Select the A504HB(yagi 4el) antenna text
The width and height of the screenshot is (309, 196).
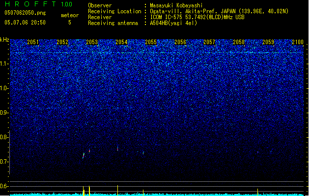(173, 23)
